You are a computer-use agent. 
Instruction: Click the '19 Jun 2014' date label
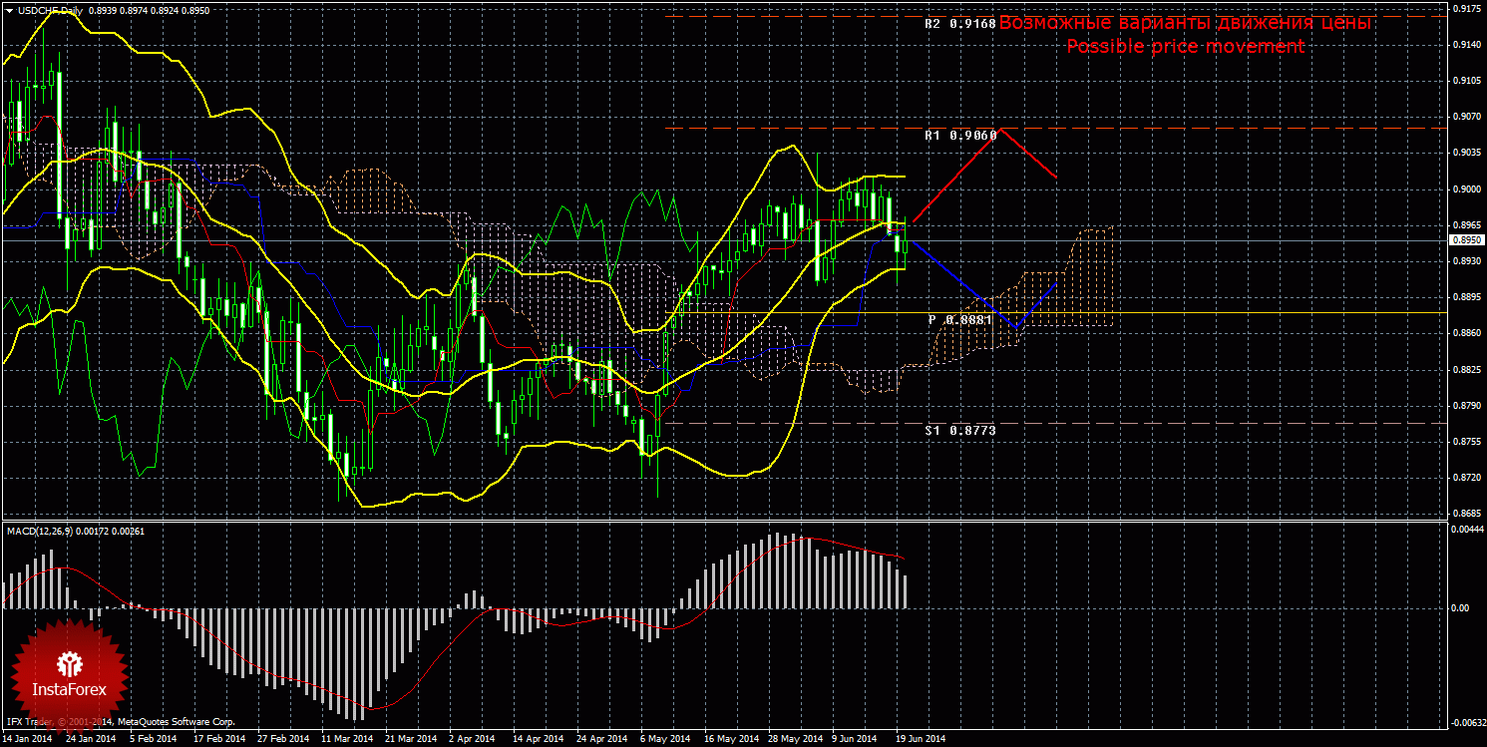click(921, 739)
